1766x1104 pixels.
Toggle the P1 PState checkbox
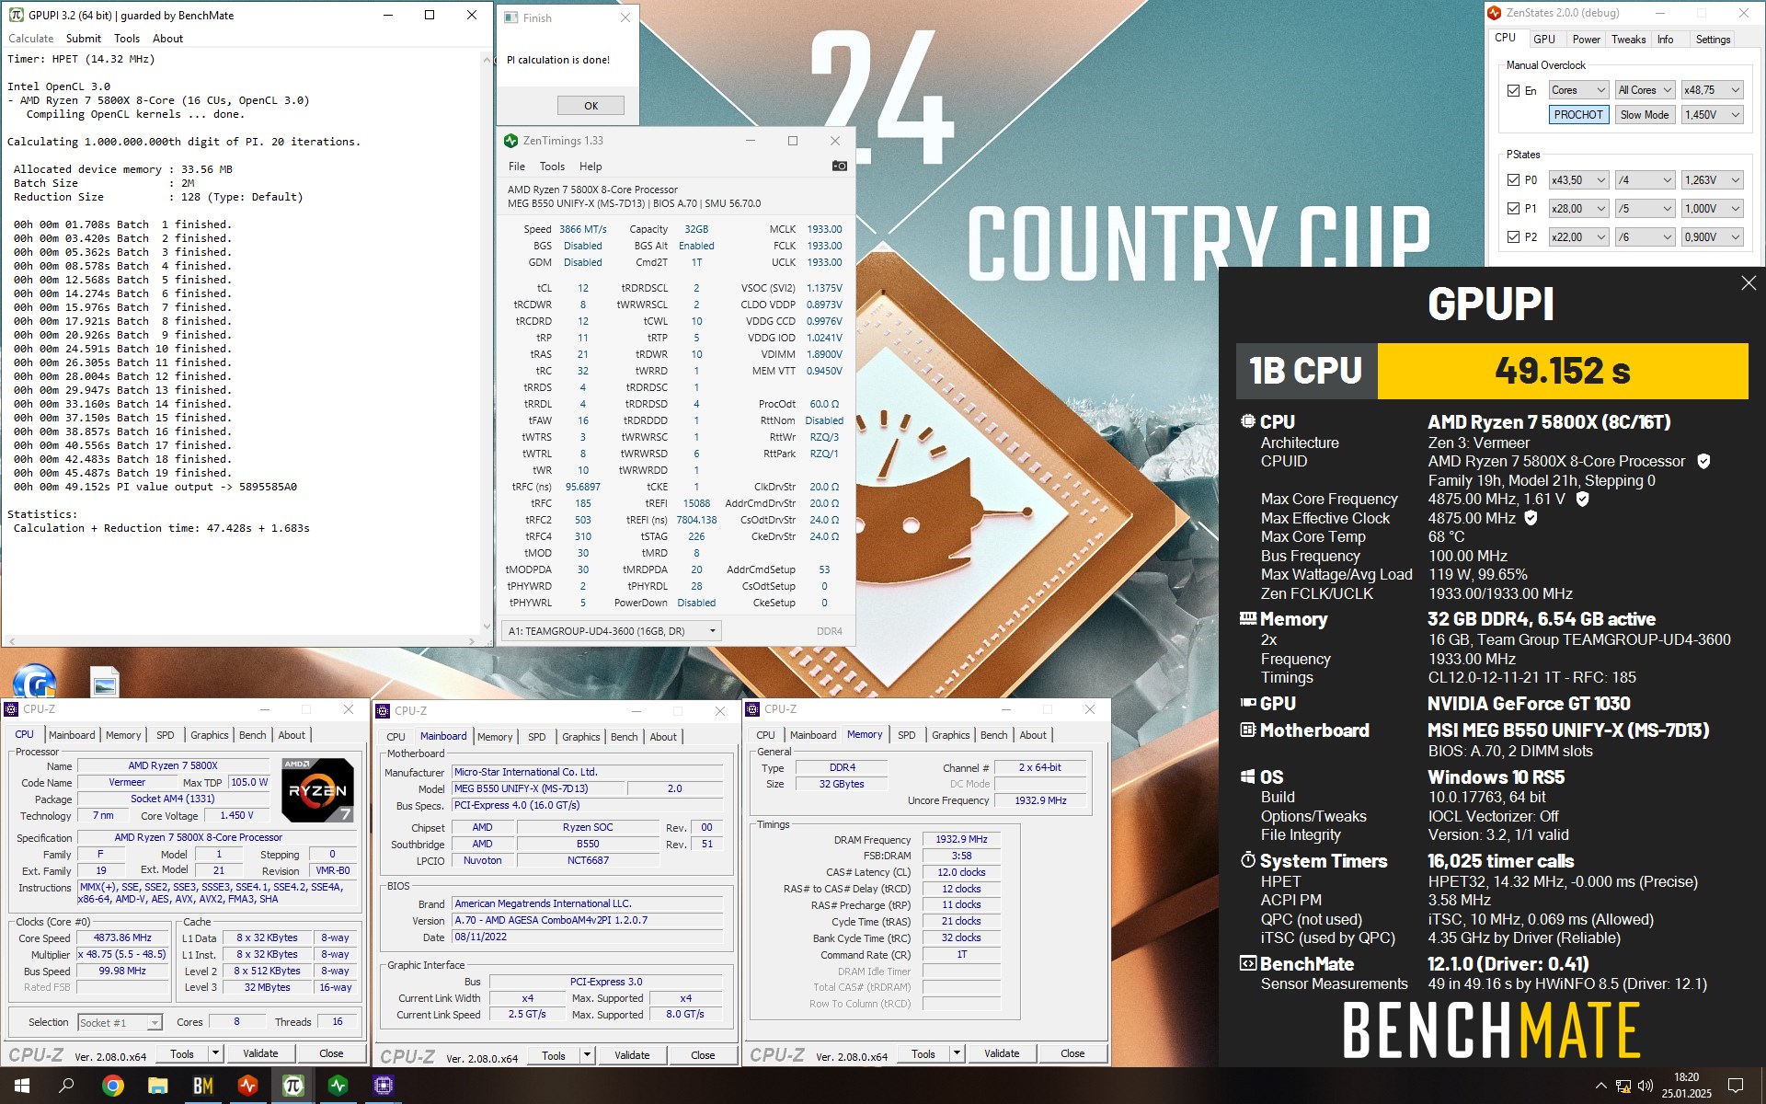click(1513, 209)
